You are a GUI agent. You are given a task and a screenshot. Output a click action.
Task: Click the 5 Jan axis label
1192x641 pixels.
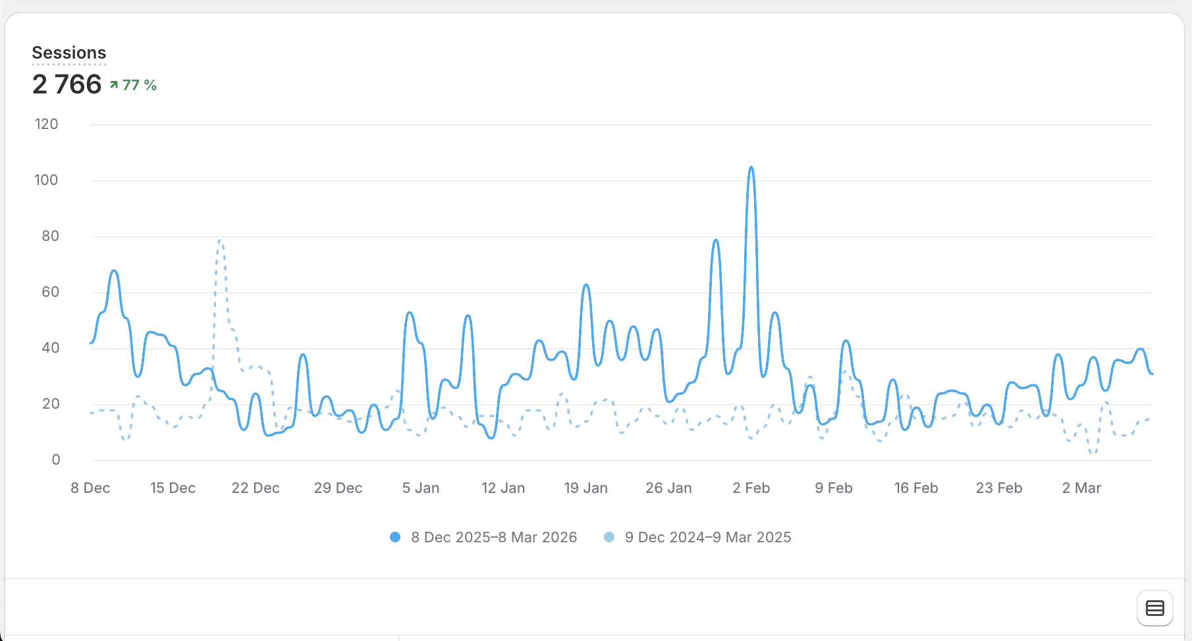[420, 488]
